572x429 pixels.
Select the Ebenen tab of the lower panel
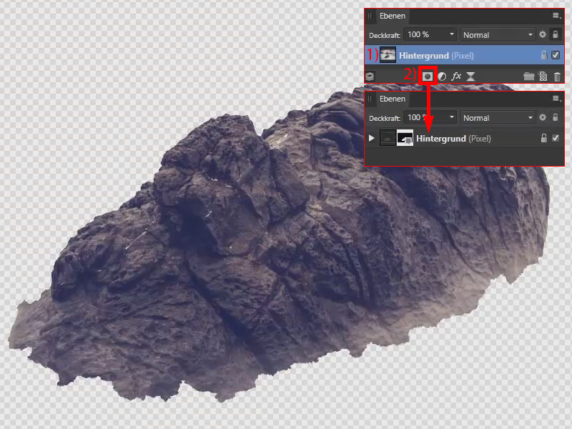(x=392, y=99)
